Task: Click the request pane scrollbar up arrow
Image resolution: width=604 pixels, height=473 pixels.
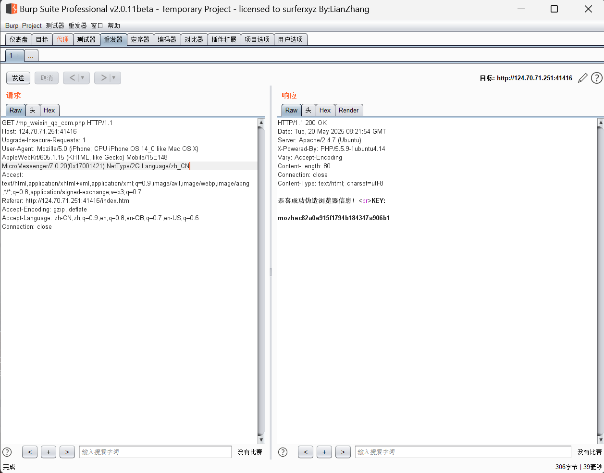Action: pyautogui.click(x=261, y=123)
